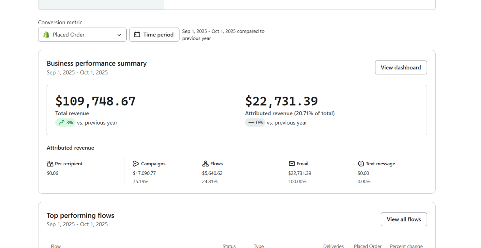Click the Flow column header

point(56,246)
